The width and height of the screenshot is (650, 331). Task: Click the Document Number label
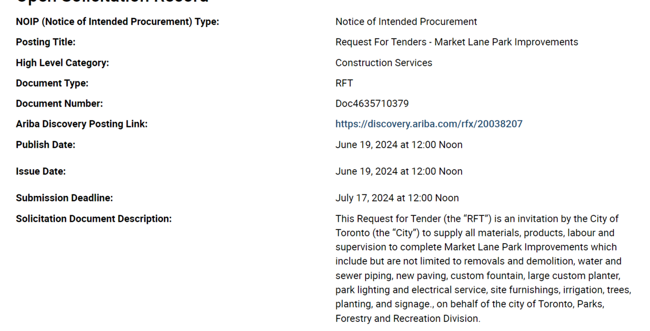click(x=59, y=104)
